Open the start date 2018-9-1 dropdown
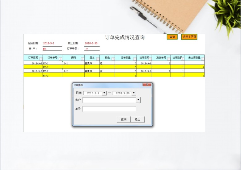 104,93
